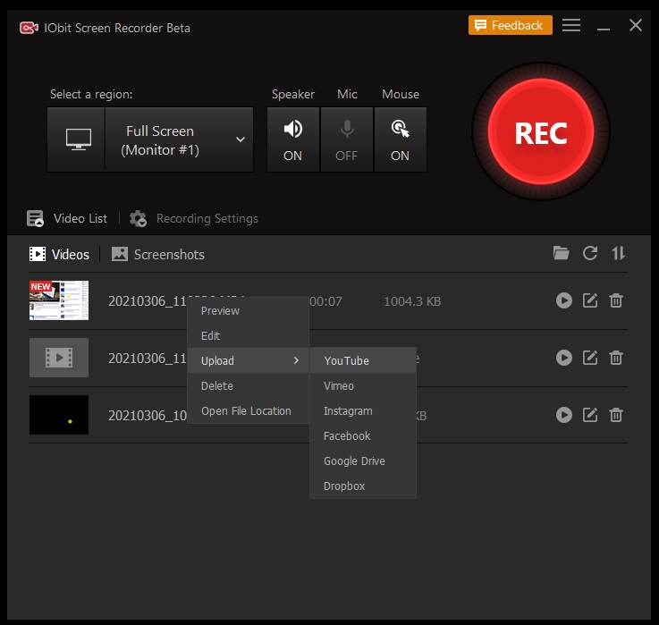Screen dimensions: 659x625
Task: Close the recorder window
Action: (x=636, y=25)
